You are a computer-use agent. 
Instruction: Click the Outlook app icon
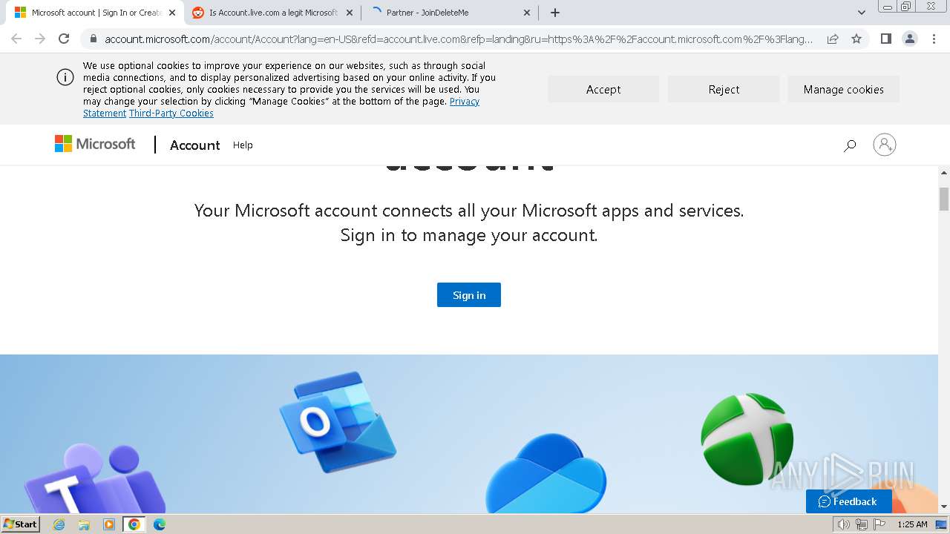pos(338,422)
